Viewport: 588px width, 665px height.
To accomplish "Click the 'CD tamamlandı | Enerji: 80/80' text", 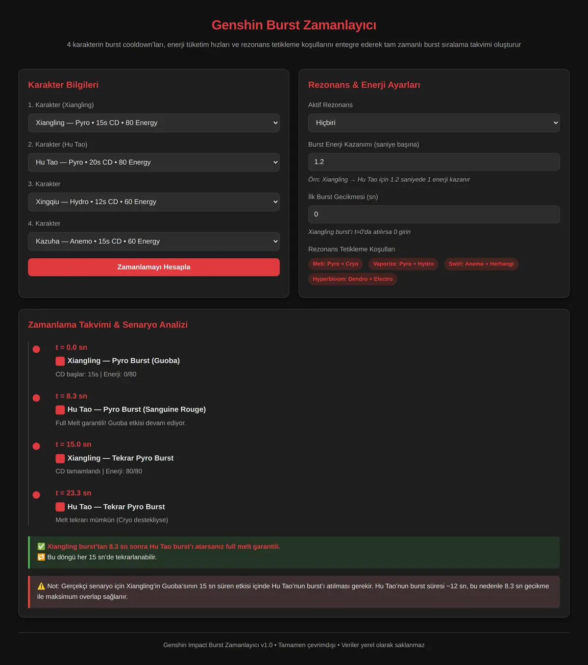I will pos(99,471).
